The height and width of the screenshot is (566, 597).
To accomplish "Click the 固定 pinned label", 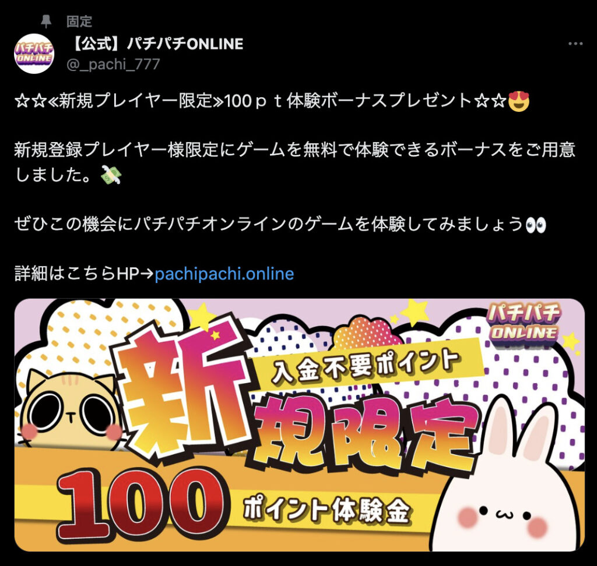I will pyautogui.click(x=79, y=22).
